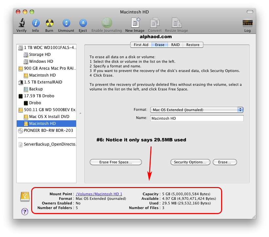Select the Erase tab

pos(160,45)
